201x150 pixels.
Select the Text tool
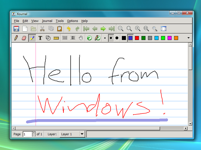coord(40,38)
